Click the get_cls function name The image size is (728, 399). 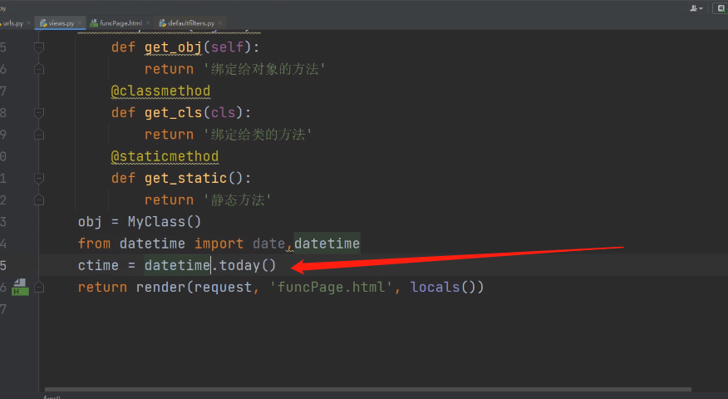coord(173,113)
